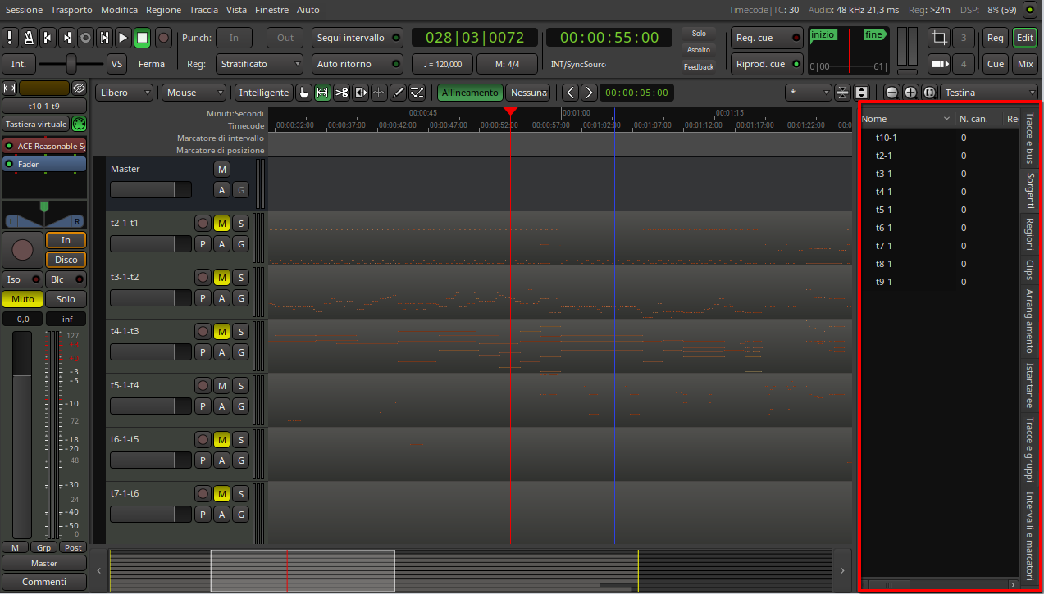Screen dimensions: 1044x594
Task: Open the Traccia menu
Action: pos(203,10)
